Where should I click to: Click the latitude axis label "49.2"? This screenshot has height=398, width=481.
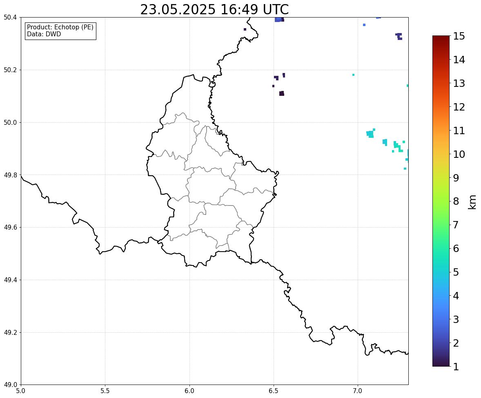coord(10,332)
